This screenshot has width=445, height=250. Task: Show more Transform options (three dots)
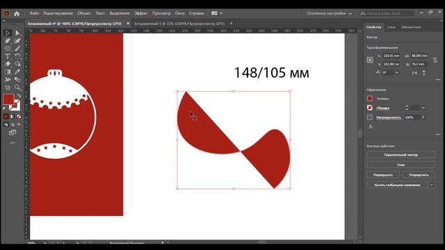tap(438, 80)
